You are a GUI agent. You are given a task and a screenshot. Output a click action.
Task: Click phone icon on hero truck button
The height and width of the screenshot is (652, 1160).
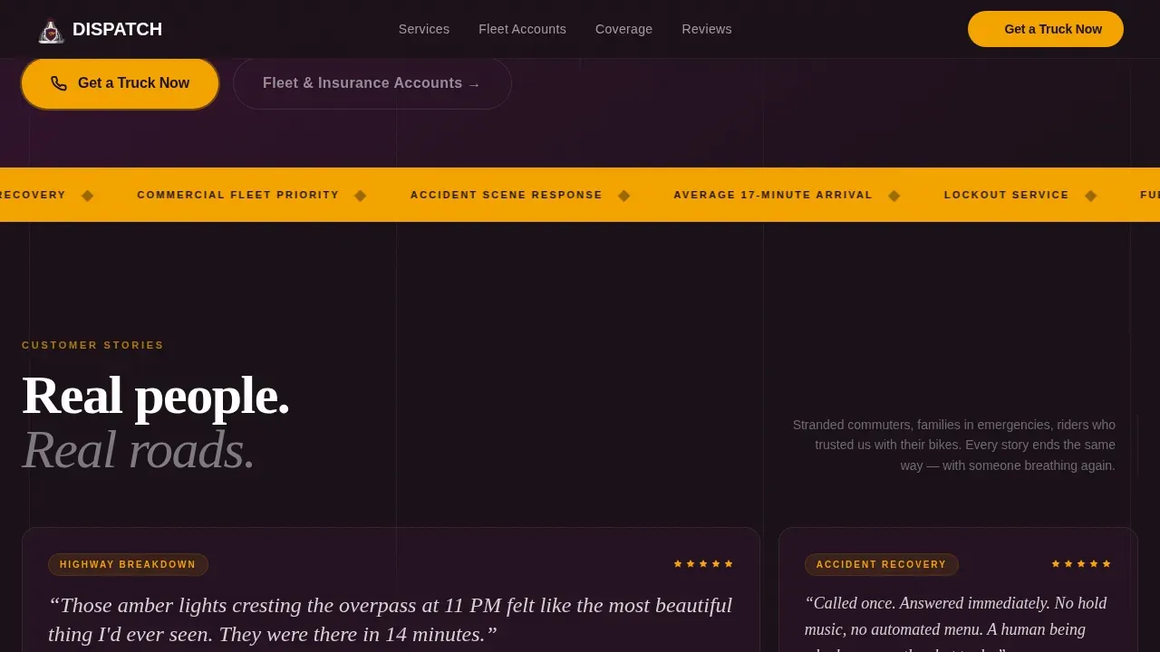click(x=59, y=83)
